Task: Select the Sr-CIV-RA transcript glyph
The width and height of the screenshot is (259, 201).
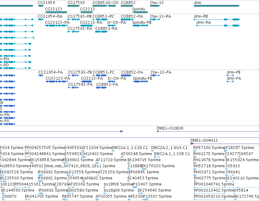Action: 111,26
